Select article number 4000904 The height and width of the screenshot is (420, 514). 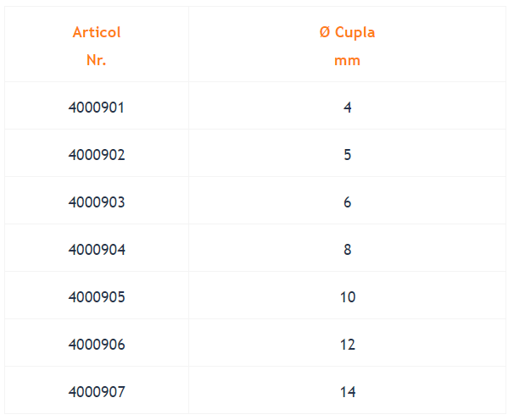[x=97, y=250]
